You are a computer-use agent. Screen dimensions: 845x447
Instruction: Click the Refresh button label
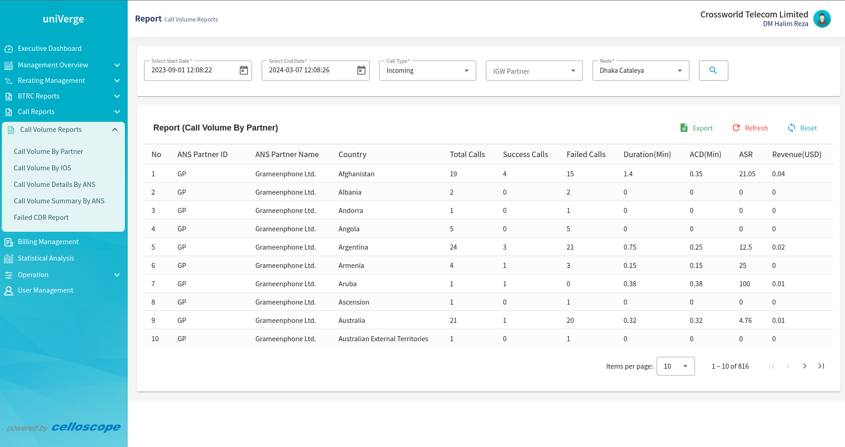pos(756,128)
